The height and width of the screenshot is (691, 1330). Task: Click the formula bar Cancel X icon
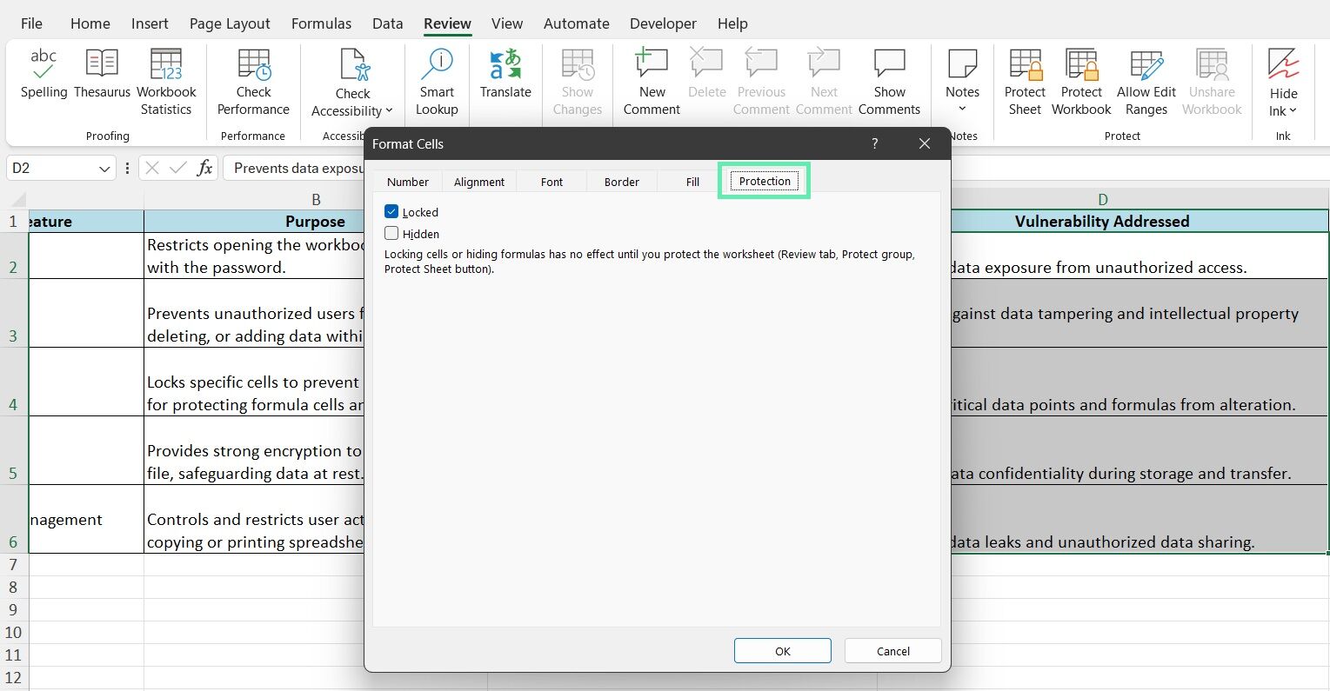click(152, 168)
